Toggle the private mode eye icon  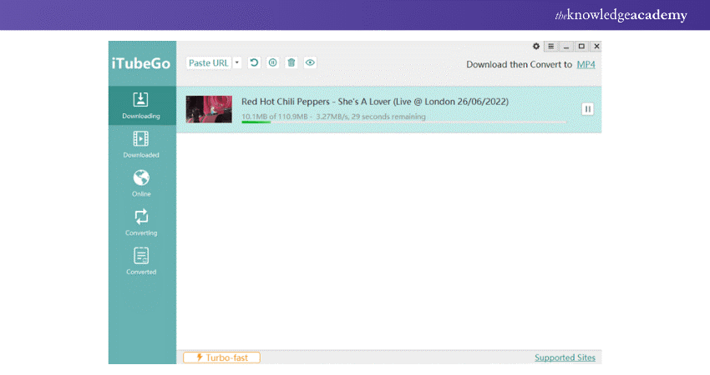tap(310, 62)
